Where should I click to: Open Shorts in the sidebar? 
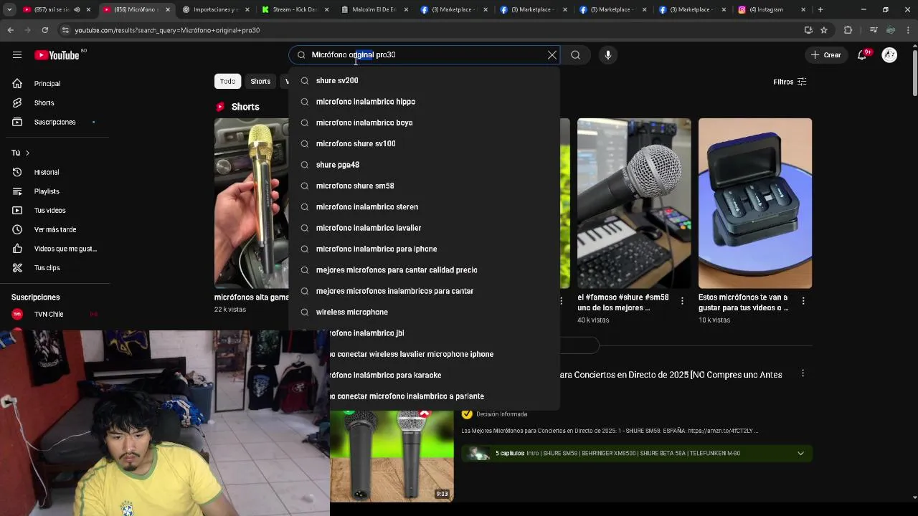tap(44, 103)
